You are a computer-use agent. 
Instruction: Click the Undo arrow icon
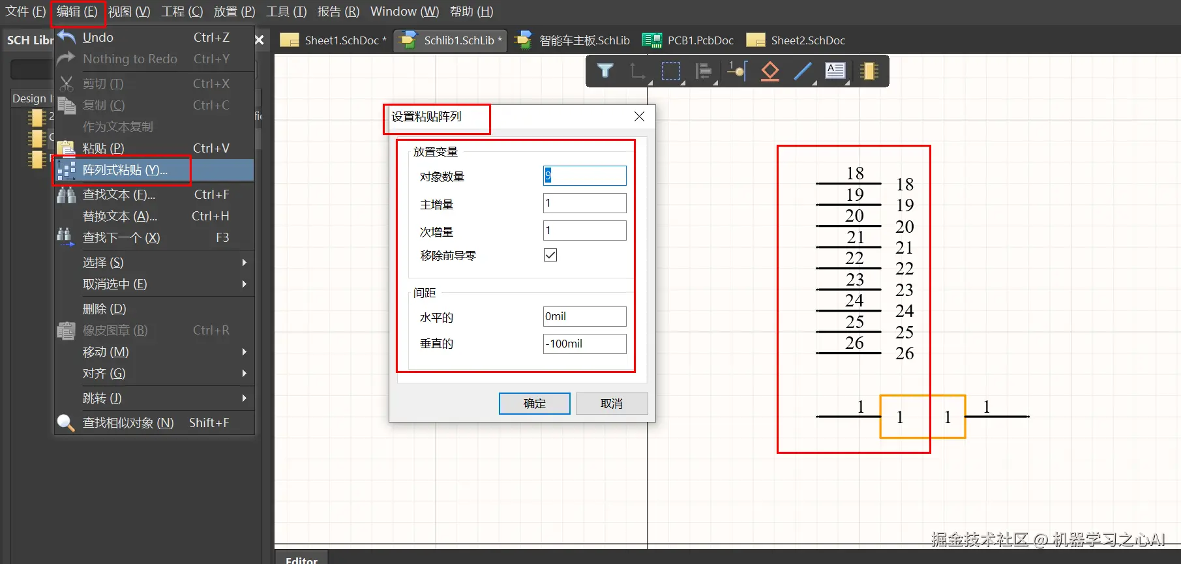[x=67, y=37]
